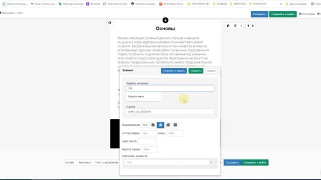Click top green Сохранить и выйти button
This screenshot has width=321, height=180.
pos(283,14)
